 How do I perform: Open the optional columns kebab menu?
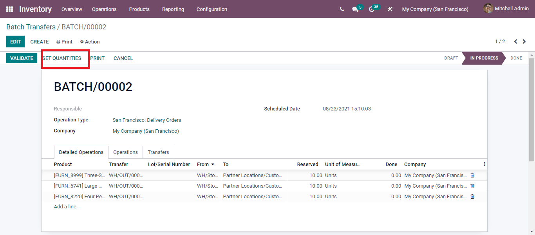click(x=484, y=164)
